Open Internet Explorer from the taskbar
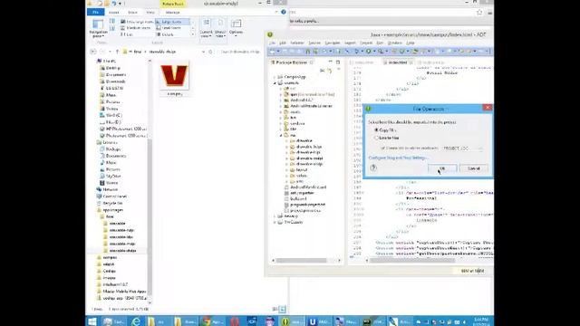Screen dimensions: 580x326 (136, 321)
